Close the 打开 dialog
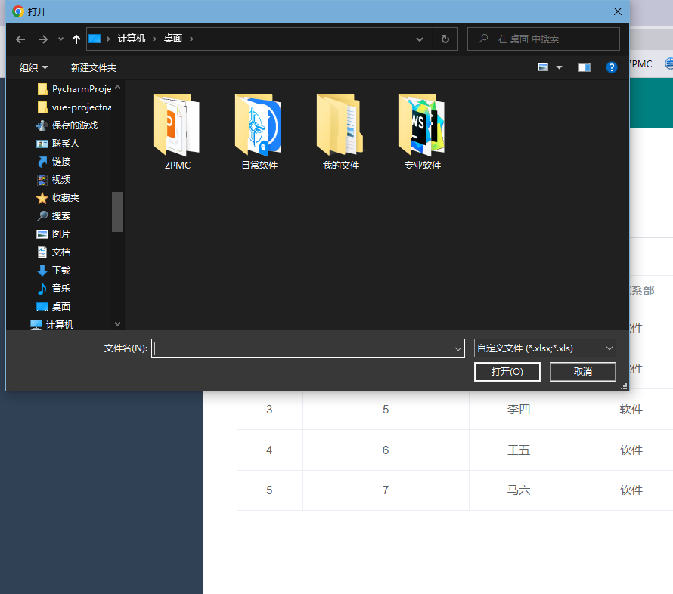The image size is (673, 594). tap(618, 11)
